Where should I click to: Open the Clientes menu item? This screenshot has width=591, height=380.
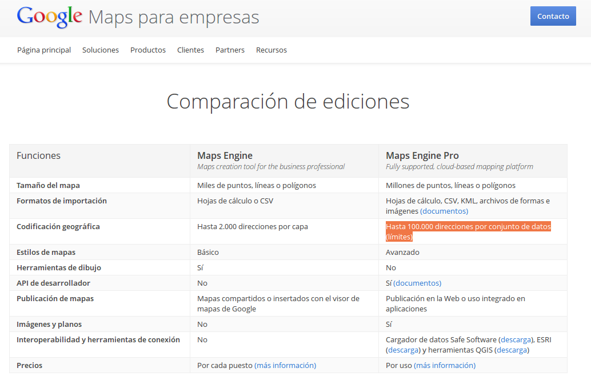tap(190, 50)
